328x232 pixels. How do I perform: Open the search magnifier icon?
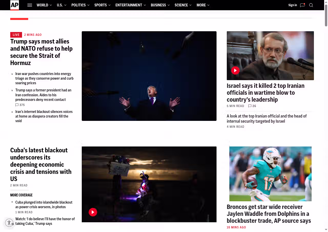pyautogui.click(x=311, y=5)
